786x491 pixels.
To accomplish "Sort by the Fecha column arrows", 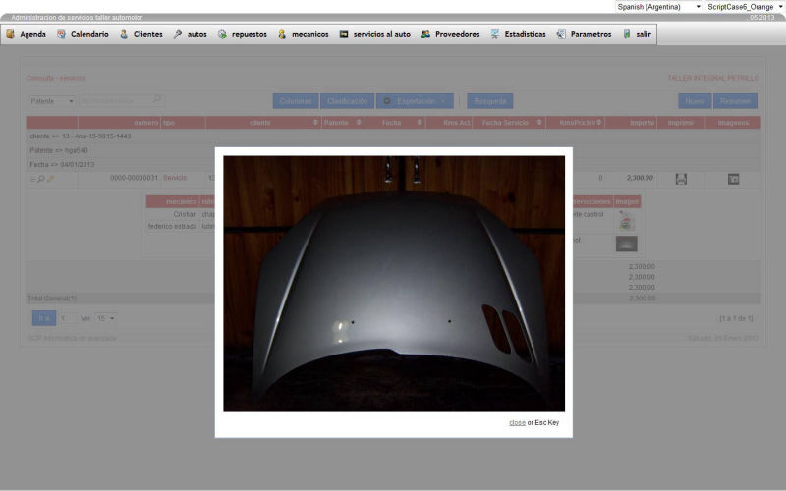I will (420, 122).
